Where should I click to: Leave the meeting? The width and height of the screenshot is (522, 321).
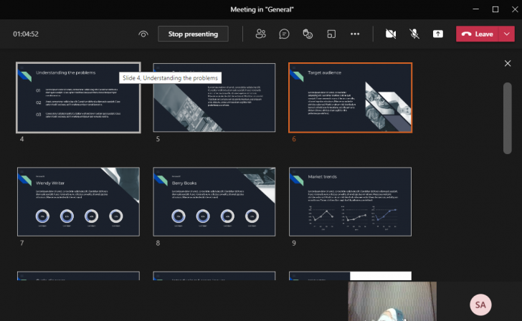point(478,34)
